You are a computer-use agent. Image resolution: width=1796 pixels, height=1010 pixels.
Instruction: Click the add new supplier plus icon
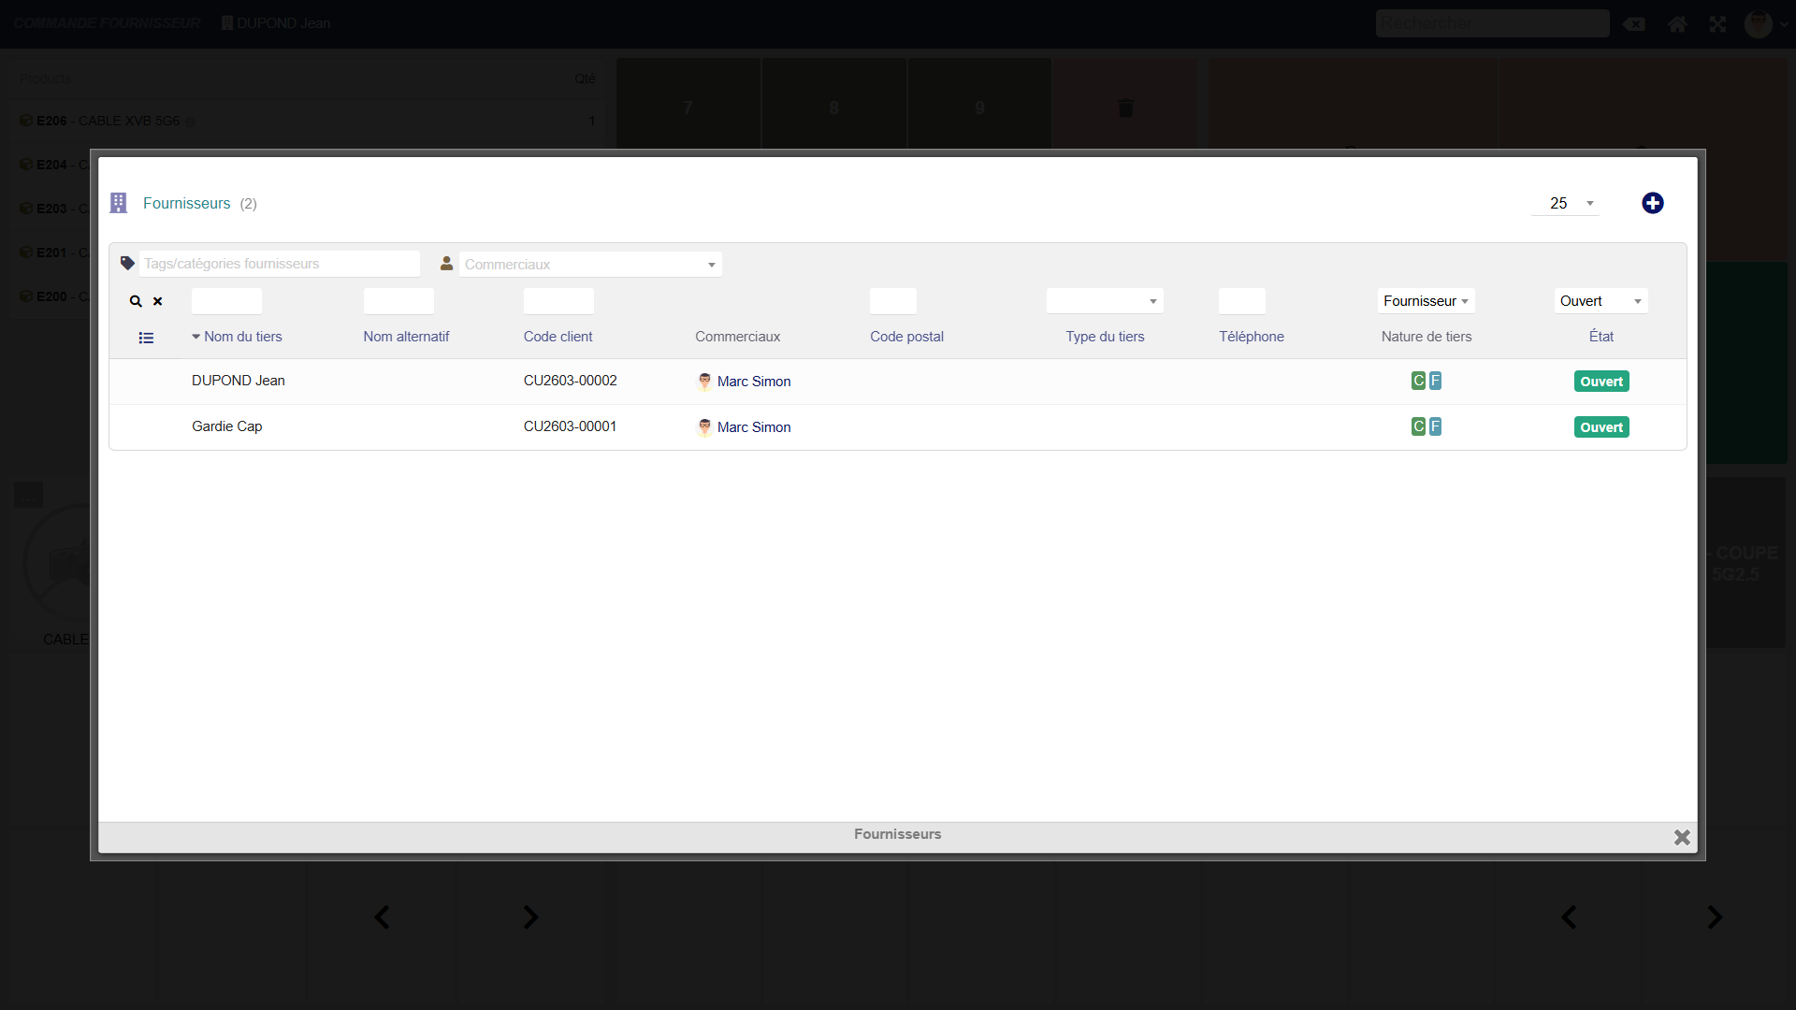coord(1652,203)
